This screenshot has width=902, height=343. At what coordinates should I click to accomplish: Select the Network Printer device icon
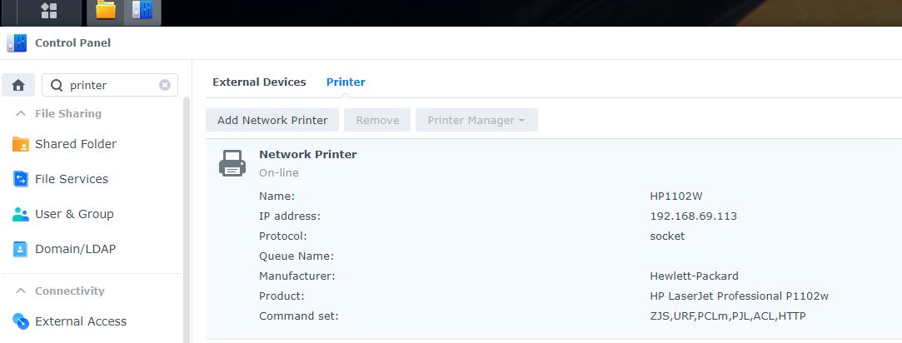tap(232, 163)
